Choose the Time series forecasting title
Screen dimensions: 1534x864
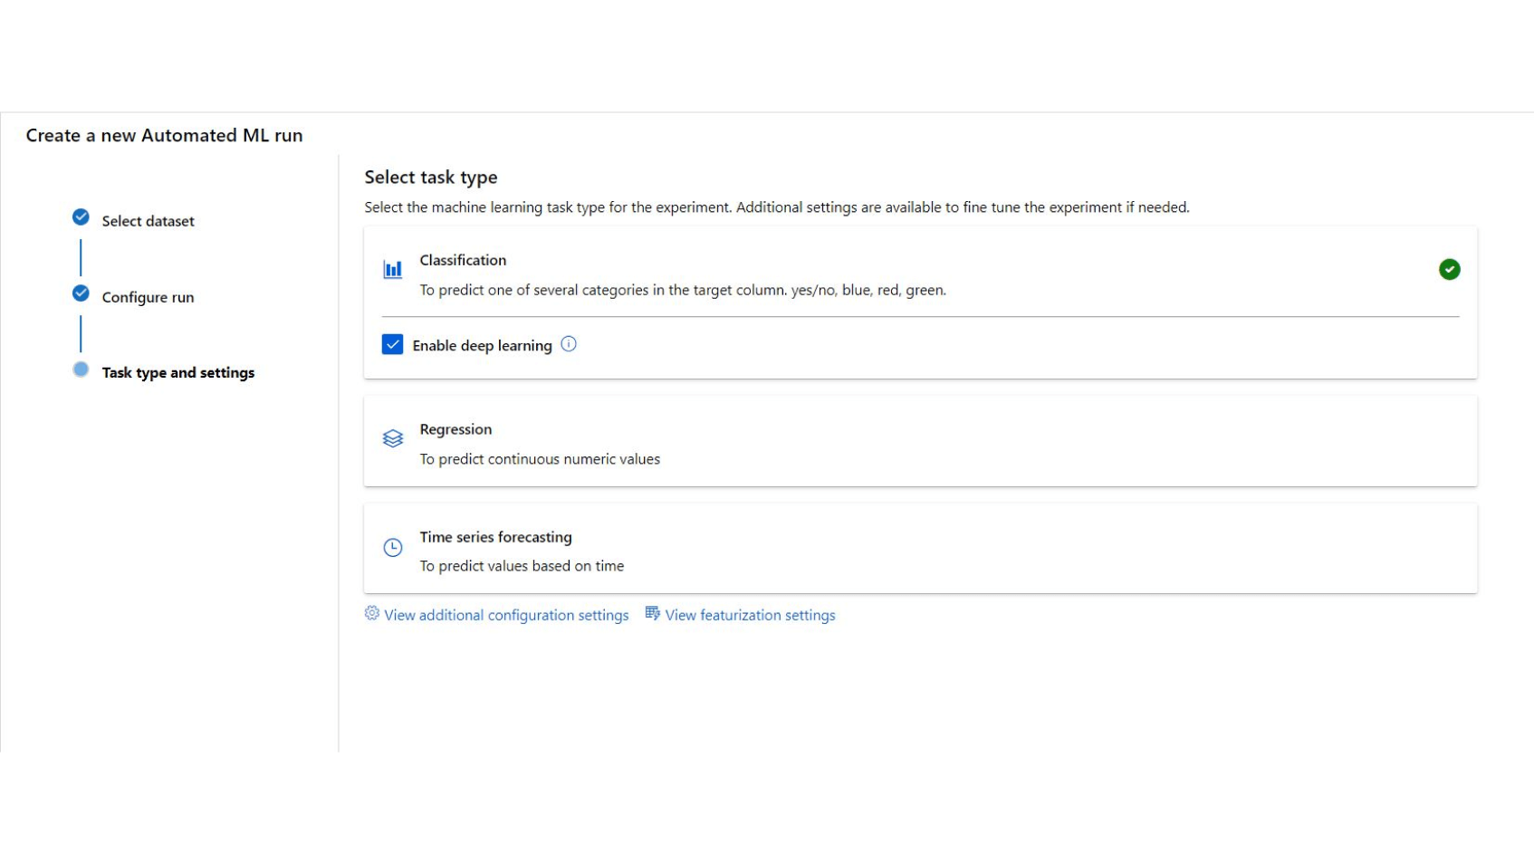point(495,537)
